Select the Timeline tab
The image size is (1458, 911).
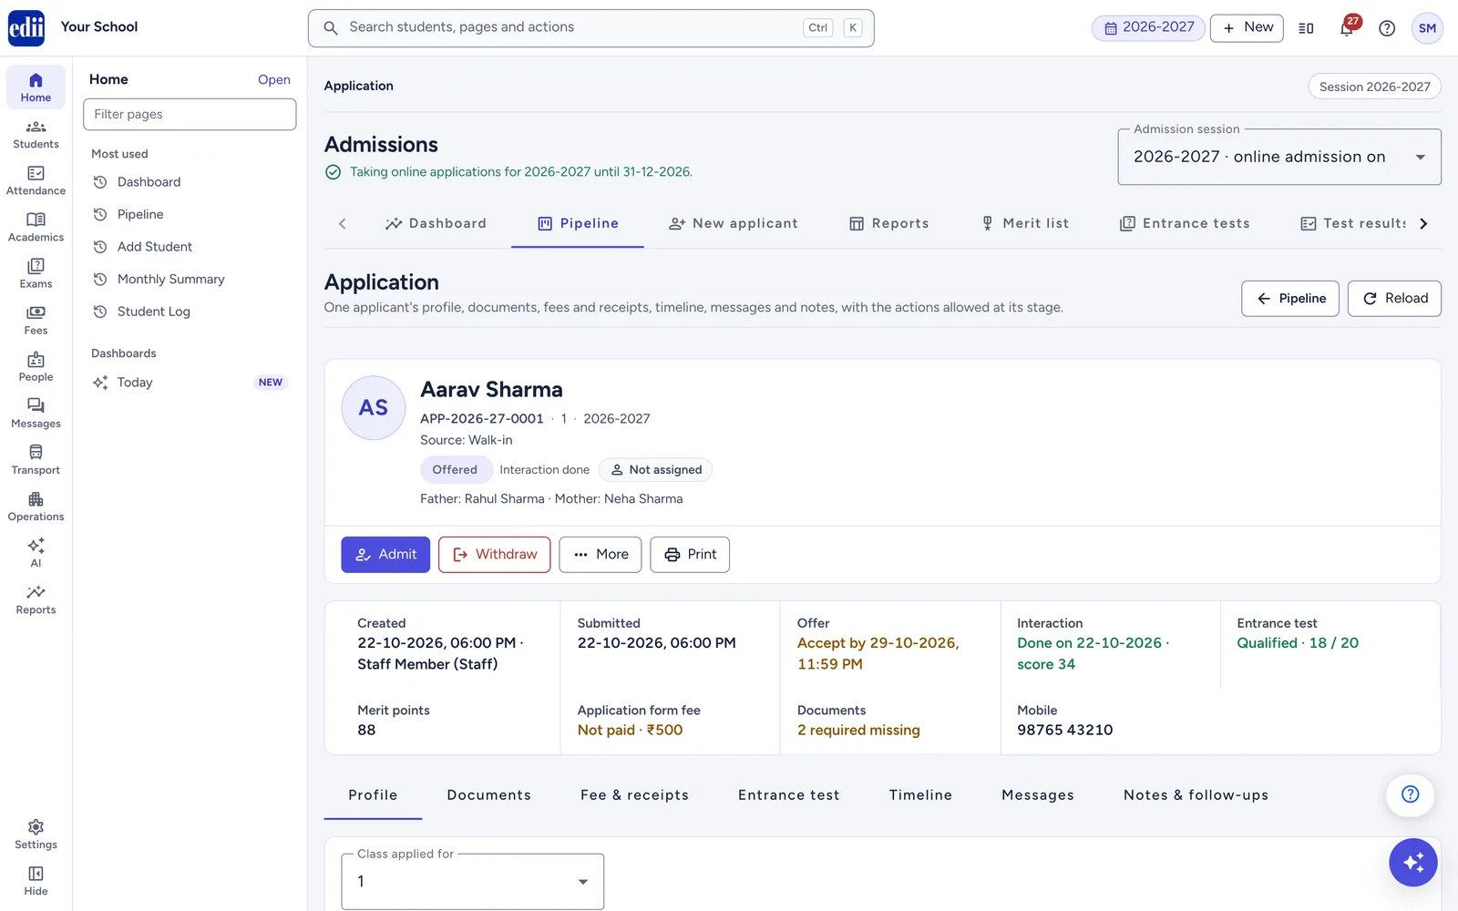click(920, 795)
